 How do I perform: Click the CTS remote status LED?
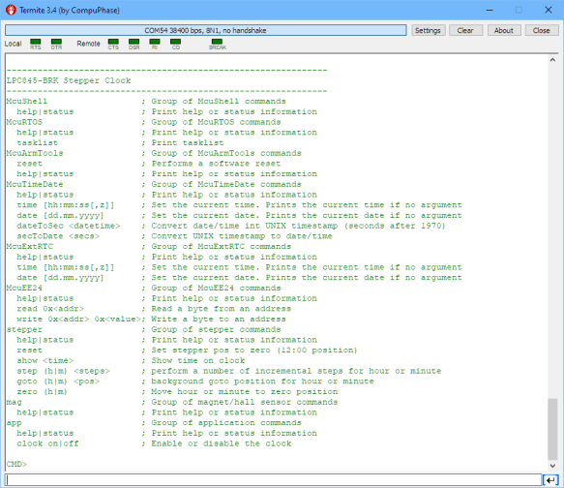pyautogui.click(x=113, y=42)
